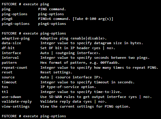Click the last prompt line to place cursor
The image size is (161, 119).
tap(34, 116)
